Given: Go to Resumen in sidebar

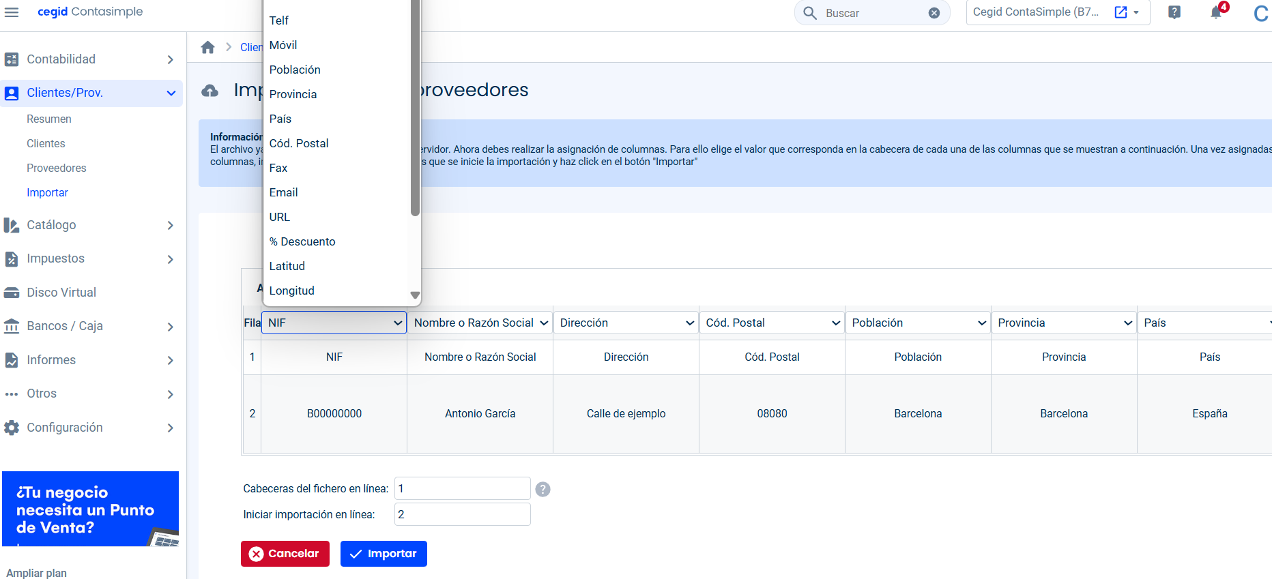Looking at the screenshot, I should pyautogui.click(x=49, y=119).
